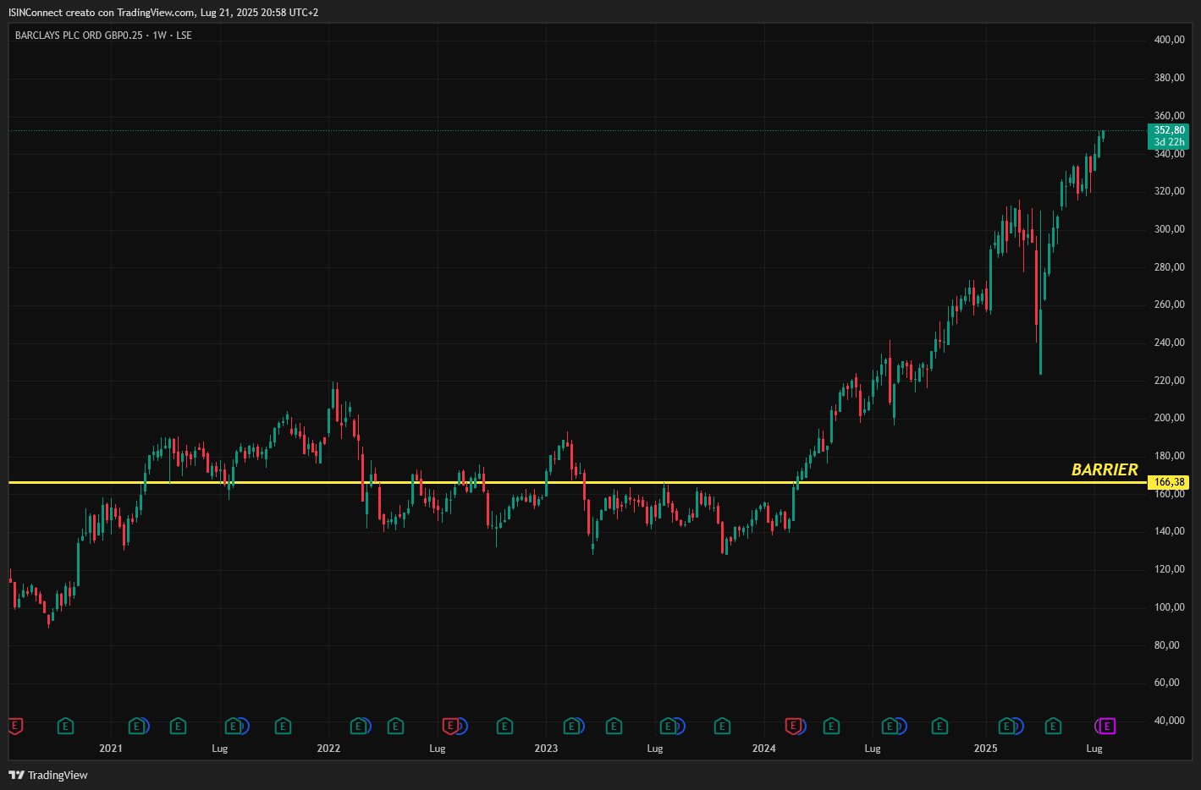Open the earnings marker right after the 2022 label
This screenshot has width=1201, height=790.
point(358,726)
